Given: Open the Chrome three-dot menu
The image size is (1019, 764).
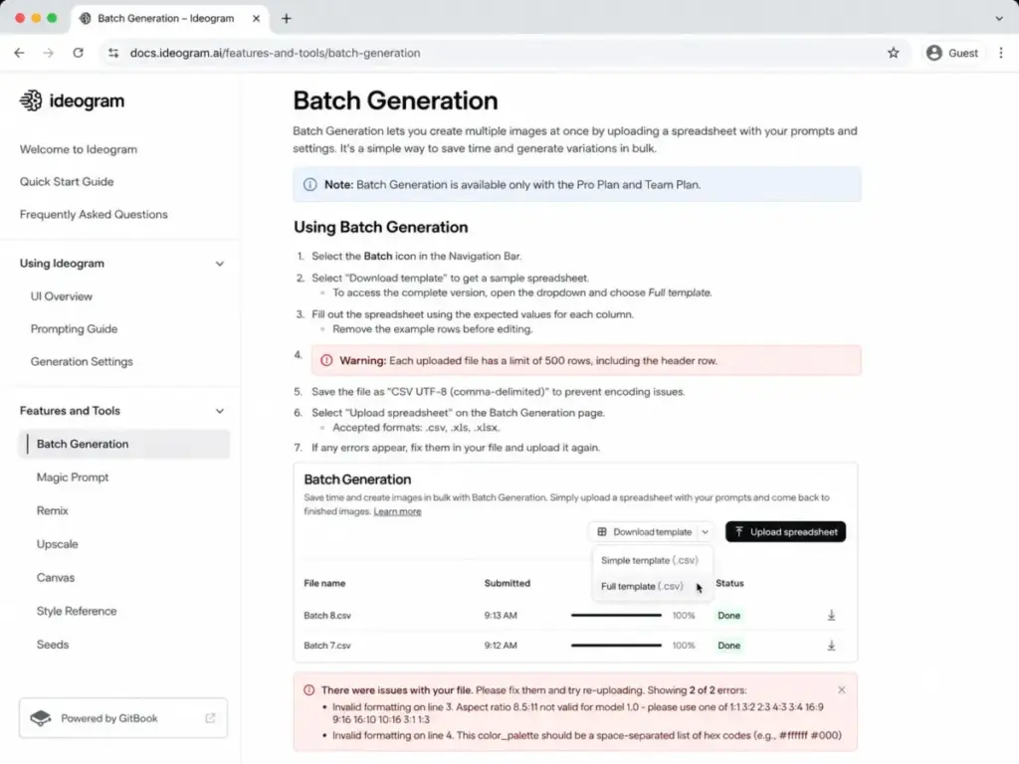Looking at the screenshot, I should (x=1001, y=53).
